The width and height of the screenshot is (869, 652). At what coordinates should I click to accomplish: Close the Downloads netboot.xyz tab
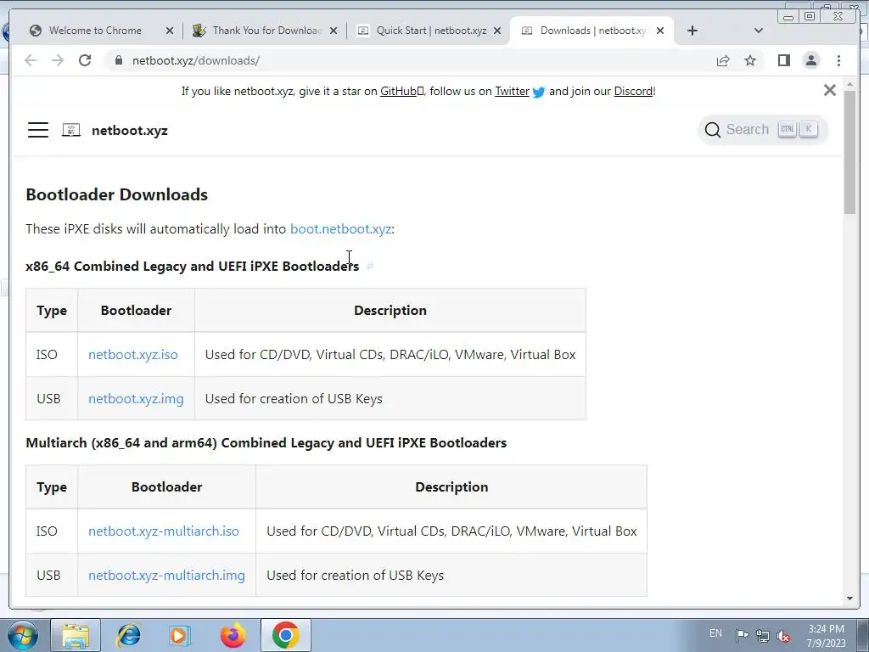click(660, 31)
